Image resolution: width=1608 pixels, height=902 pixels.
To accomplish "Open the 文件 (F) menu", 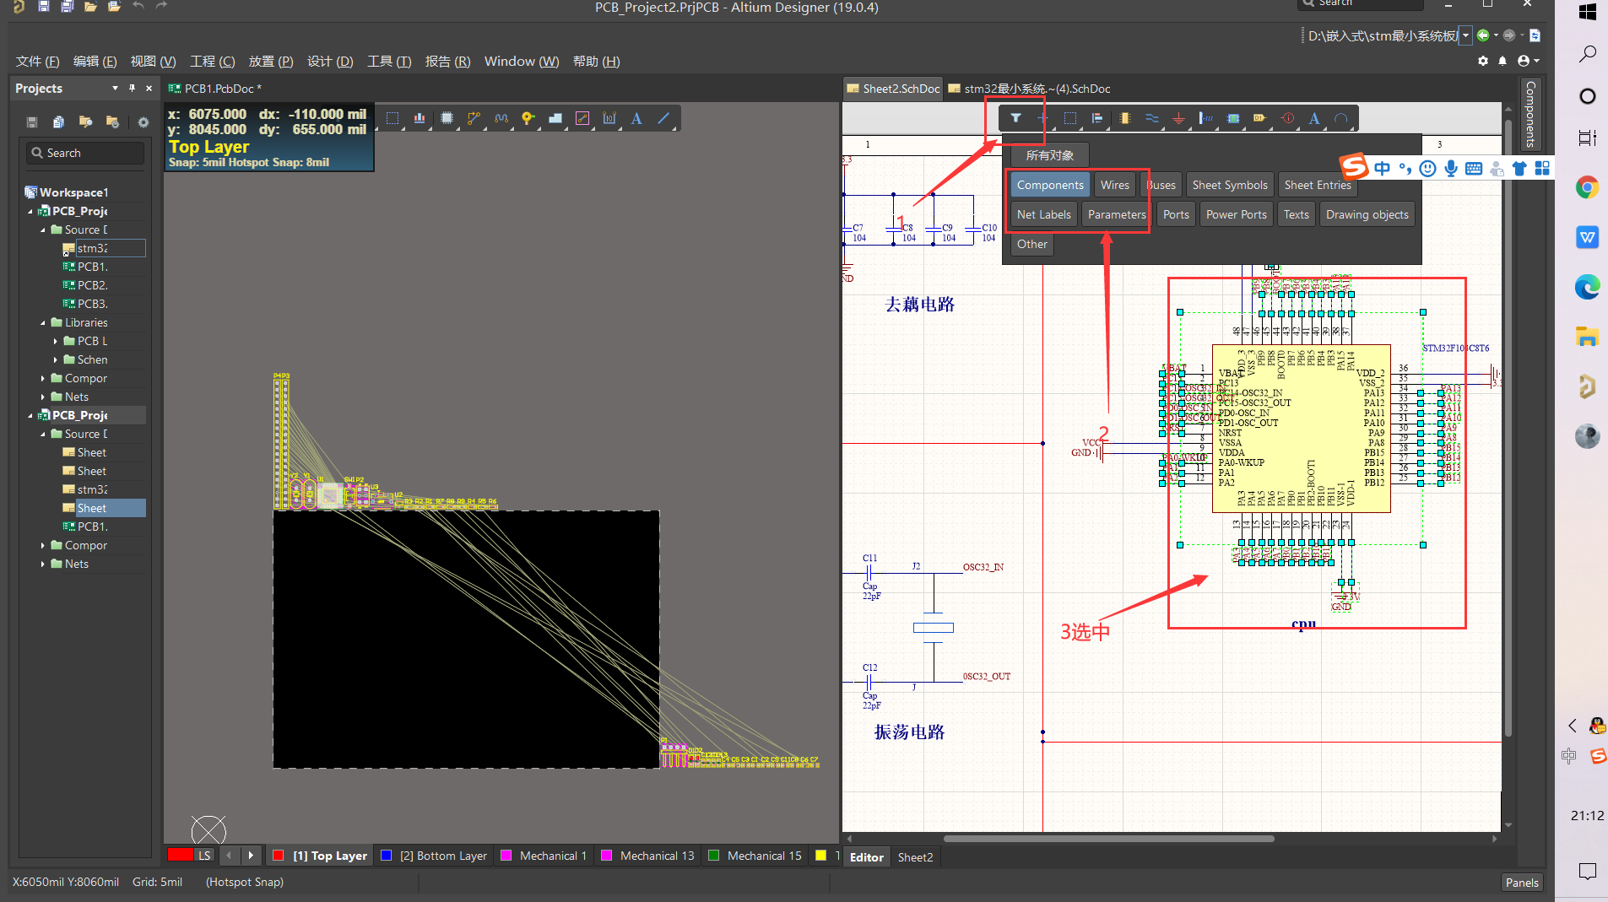I will coord(37,61).
